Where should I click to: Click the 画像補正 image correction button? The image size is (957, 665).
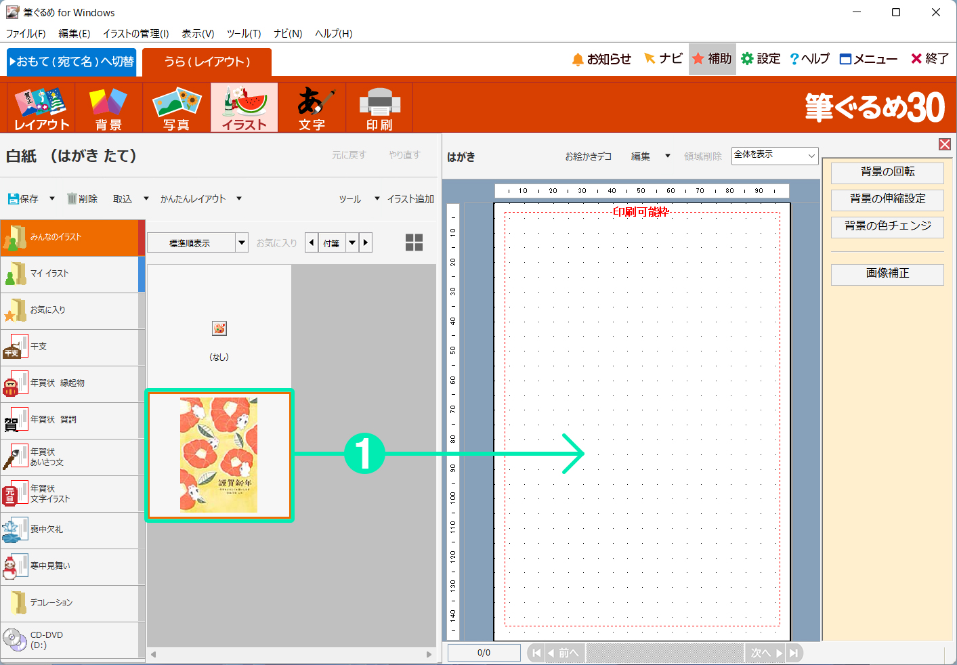click(887, 274)
